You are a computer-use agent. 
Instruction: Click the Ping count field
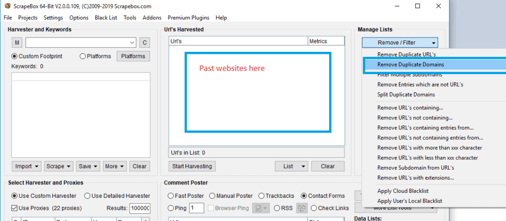197,208
